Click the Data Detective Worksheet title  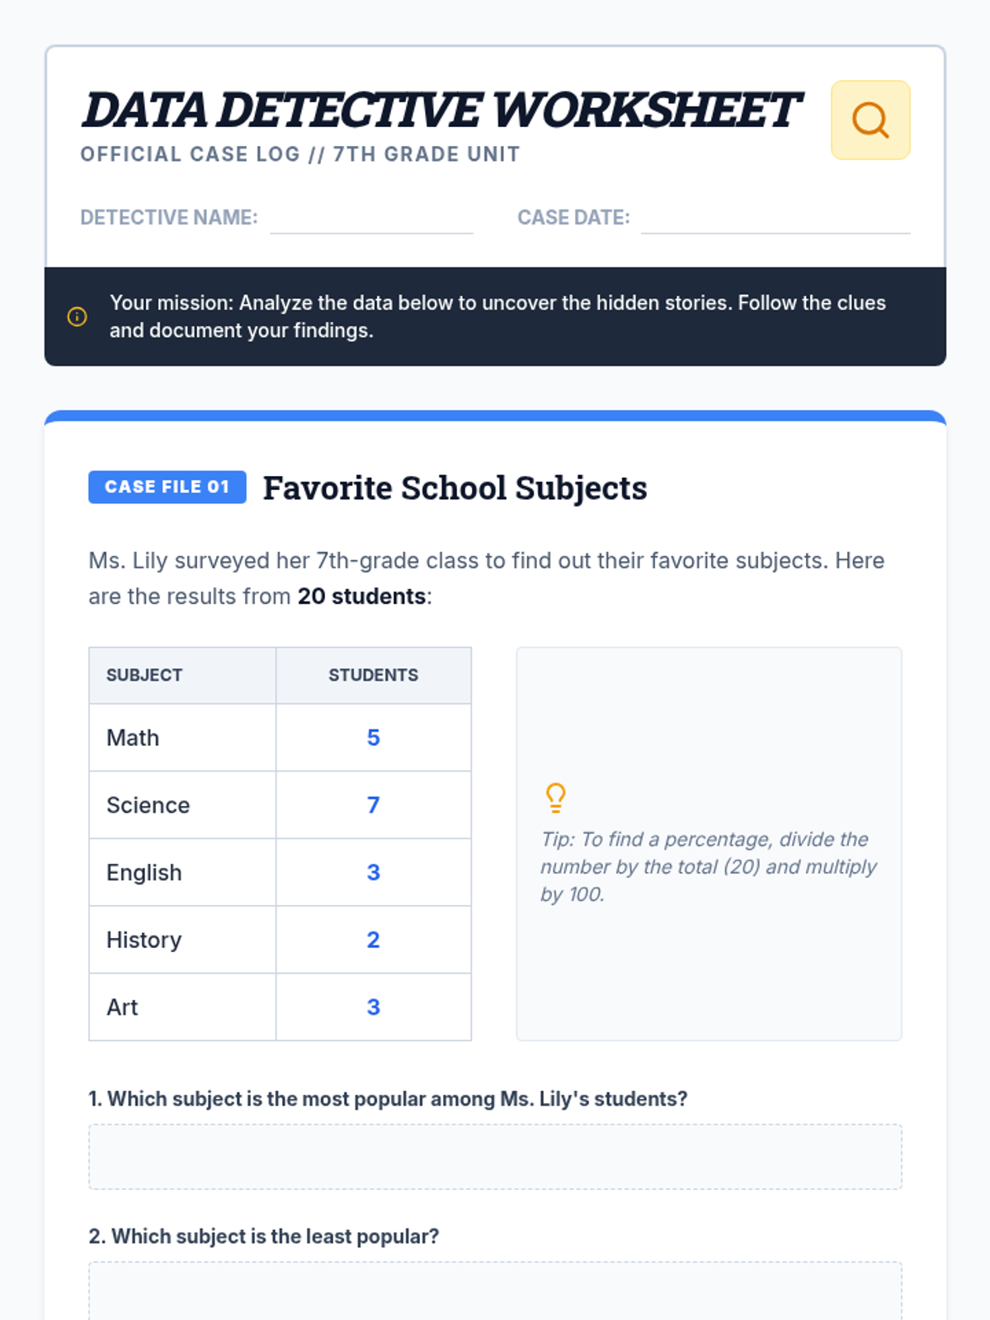(441, 111)
